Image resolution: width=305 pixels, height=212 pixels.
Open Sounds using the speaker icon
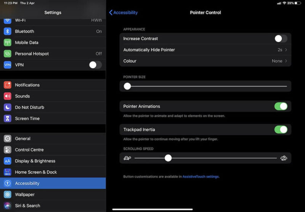tap(8, 96)
